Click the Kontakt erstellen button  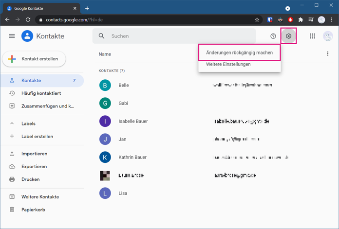(34, 59)
